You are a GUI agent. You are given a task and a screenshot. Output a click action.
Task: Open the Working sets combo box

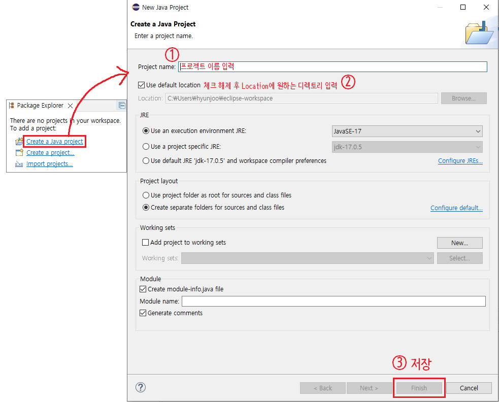[x=308, y=258]
